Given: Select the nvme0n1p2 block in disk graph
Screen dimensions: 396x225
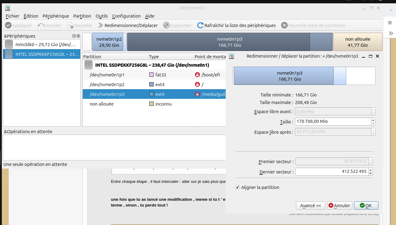Looking at the screenshot, I should pyautogui.click(x=109, y=42).
